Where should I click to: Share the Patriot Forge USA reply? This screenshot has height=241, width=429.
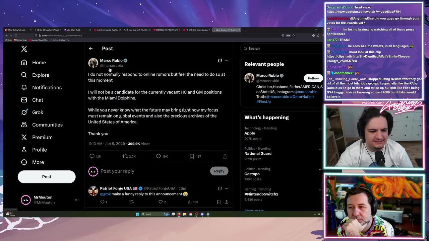[x=227, y=202]
